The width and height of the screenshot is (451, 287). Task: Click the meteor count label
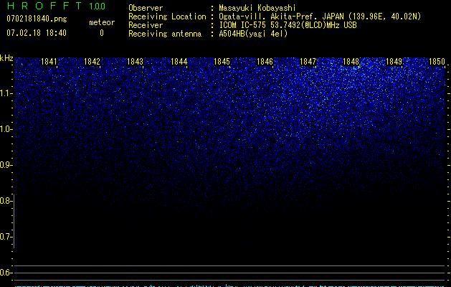coord(101,22)
